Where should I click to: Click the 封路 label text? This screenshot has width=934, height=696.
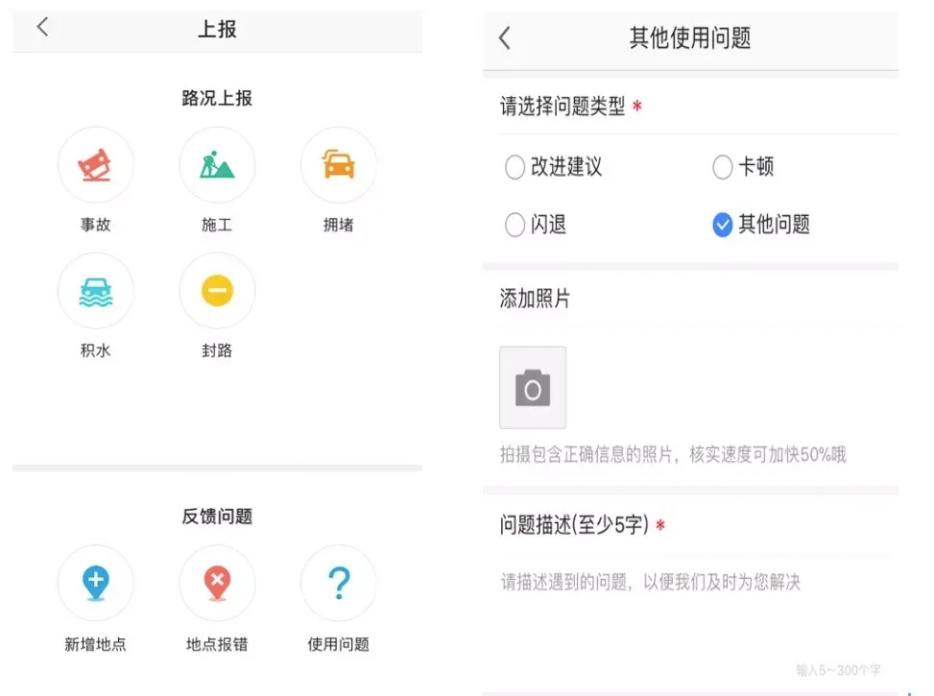(217, 350)
